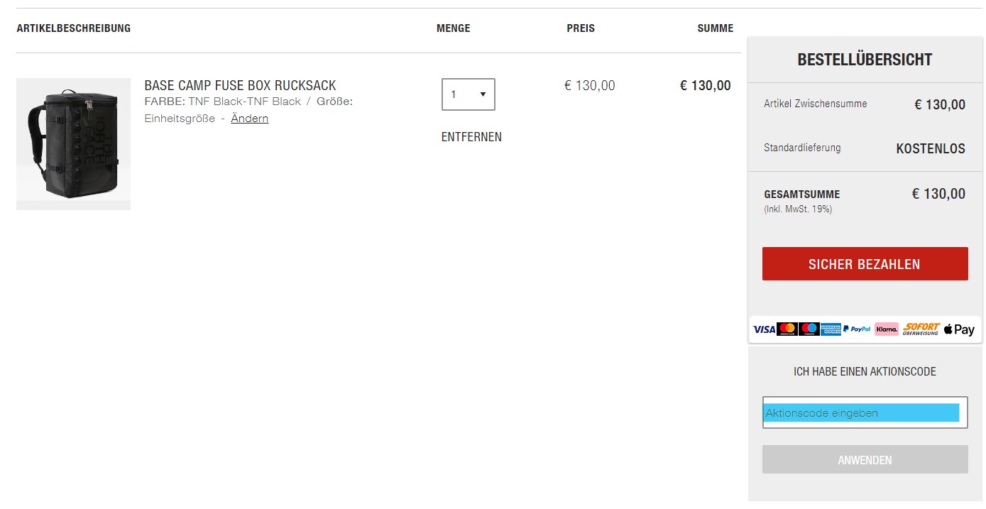The height and width of the screenshot is (509, 986).
Task: Click ICH HABE EINEN AKTIONSCODE label
Action: [x=865, y=371]
